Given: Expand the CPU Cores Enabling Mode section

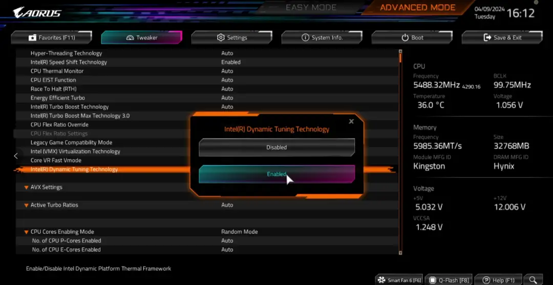Looking at the screenshot, I should click(26, 232).
